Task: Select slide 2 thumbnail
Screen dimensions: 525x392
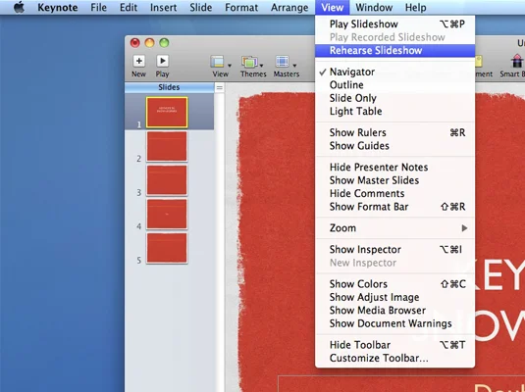Action: click(167, 146)
